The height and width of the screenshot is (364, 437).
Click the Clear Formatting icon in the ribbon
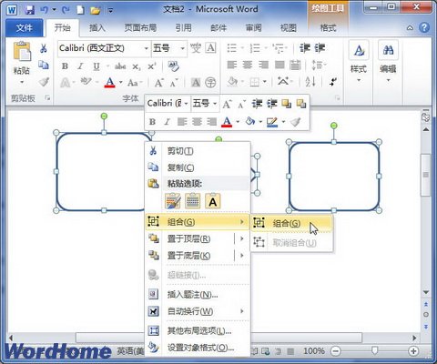[173, 66]
